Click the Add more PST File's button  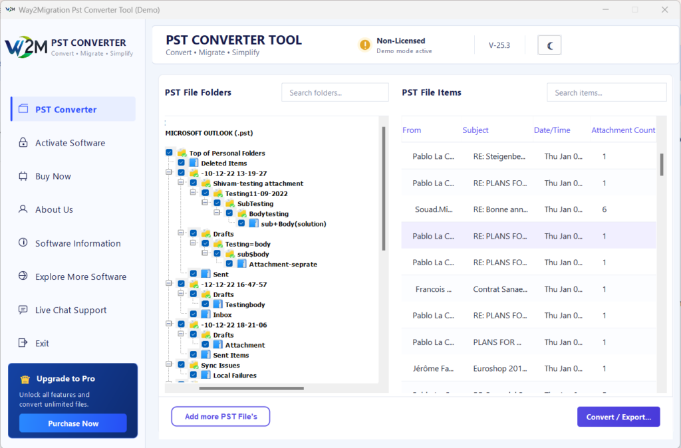click(x=221, y=416)
